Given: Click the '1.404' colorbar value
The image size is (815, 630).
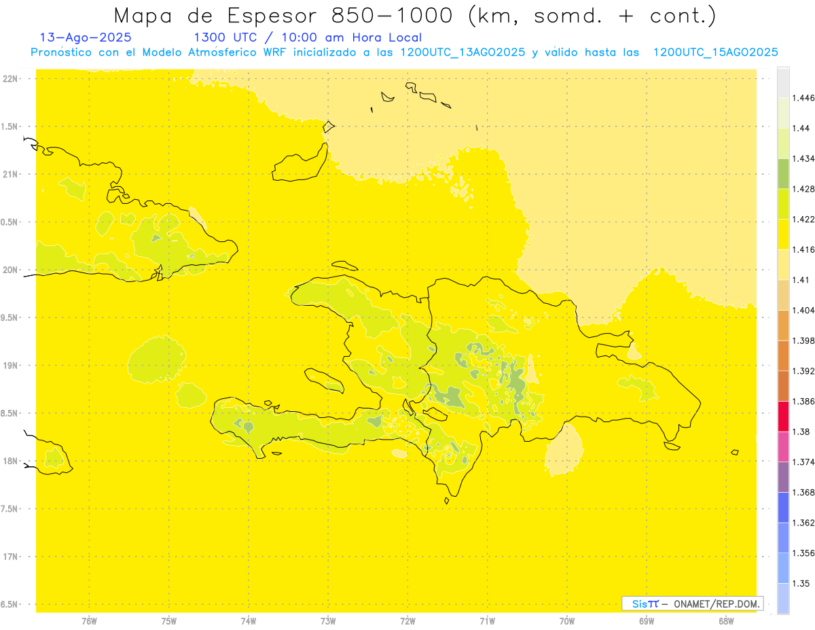Looking at the screenshot, I should [804, 310].
